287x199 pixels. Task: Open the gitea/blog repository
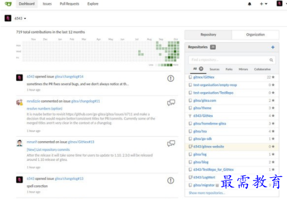coord(201,162)
